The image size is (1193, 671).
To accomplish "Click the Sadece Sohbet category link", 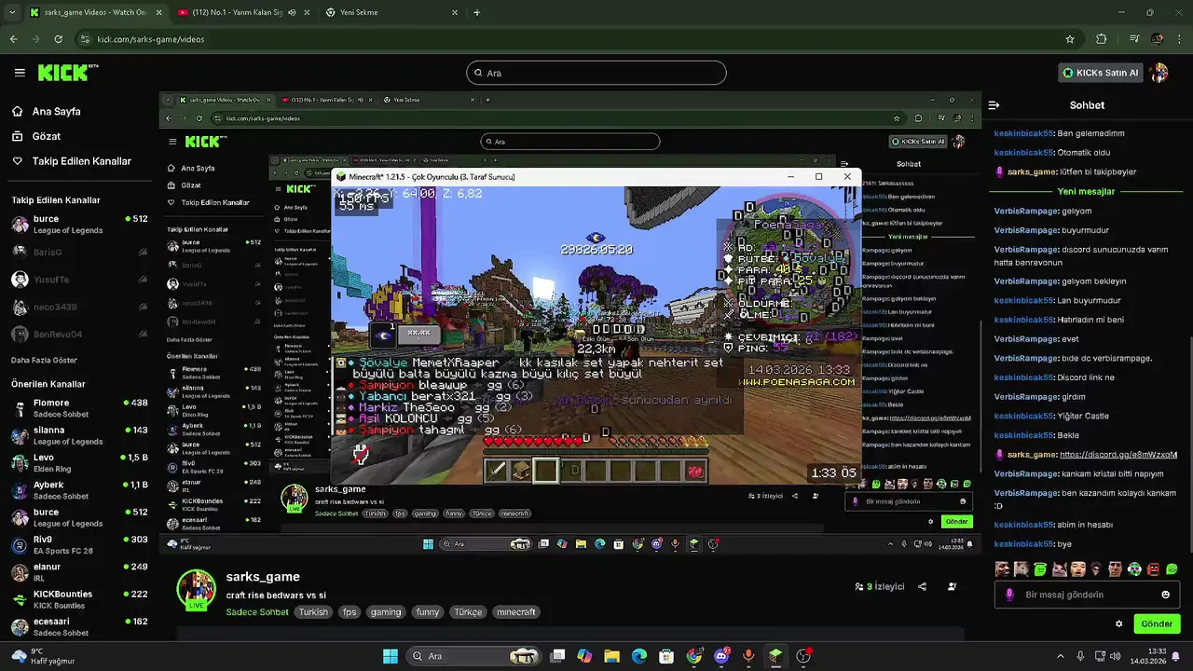I will [x=257, y=612].
